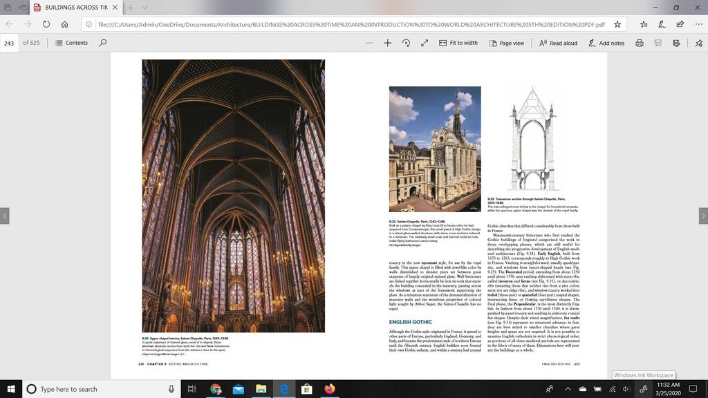
Task: Go to previous PDF page arrow
Action: coord(5,216)
